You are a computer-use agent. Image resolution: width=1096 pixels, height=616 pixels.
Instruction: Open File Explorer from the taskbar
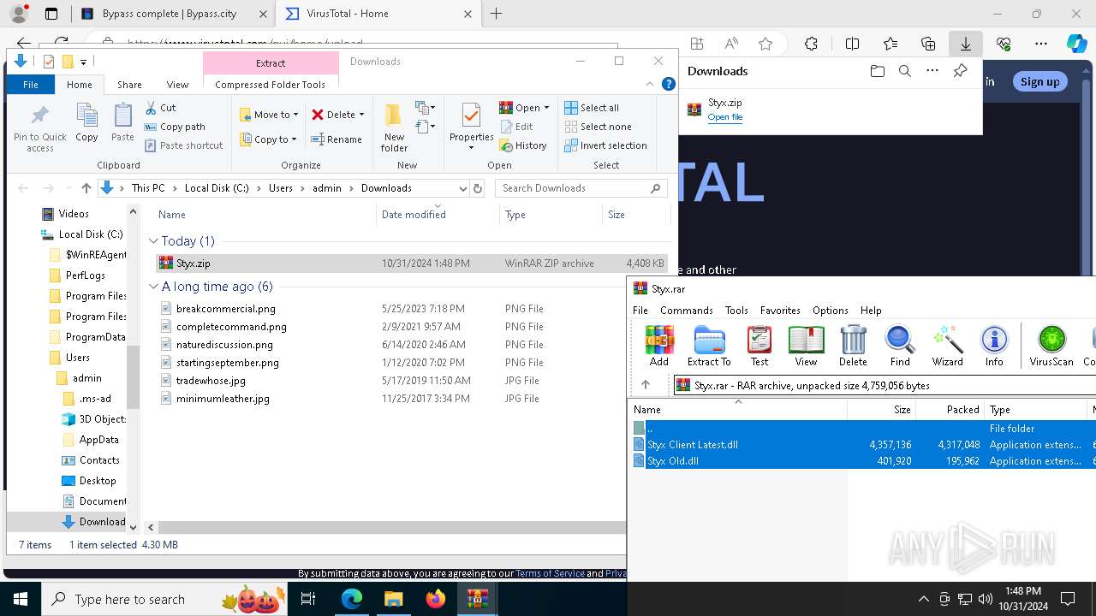tap(393, 599)
